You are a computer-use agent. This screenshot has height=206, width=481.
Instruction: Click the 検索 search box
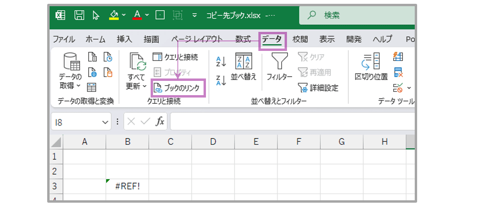click(357, 15)
